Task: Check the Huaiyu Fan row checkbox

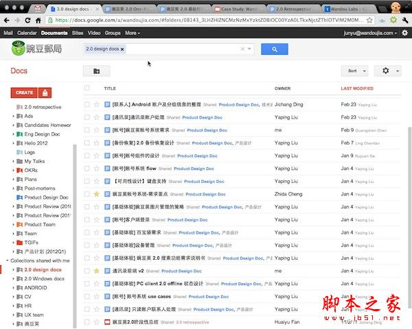Action: pos(87,322)
